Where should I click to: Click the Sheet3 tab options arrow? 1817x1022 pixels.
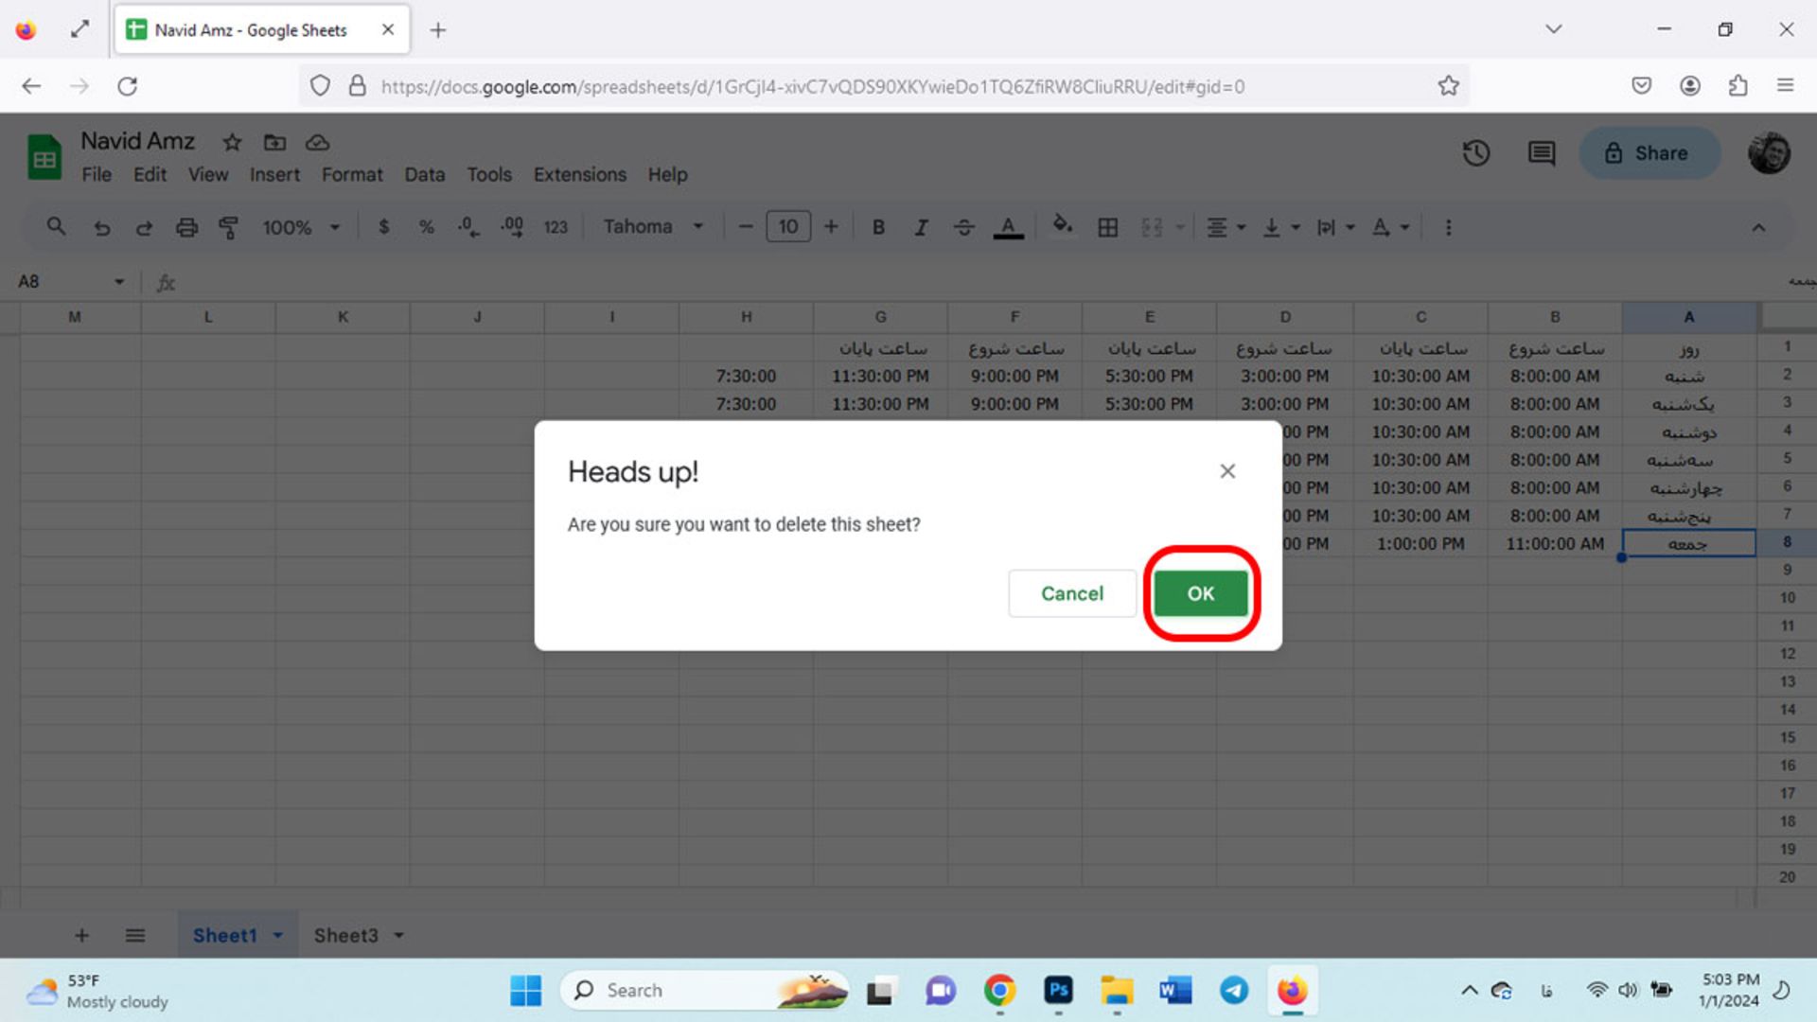[398, 936]
